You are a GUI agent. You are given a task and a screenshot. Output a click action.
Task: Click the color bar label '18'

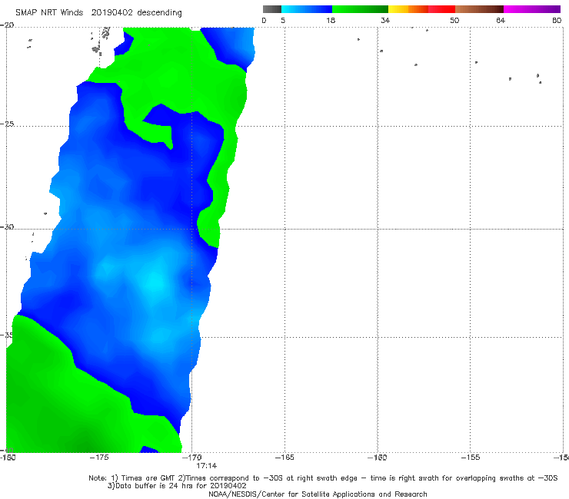331,21
